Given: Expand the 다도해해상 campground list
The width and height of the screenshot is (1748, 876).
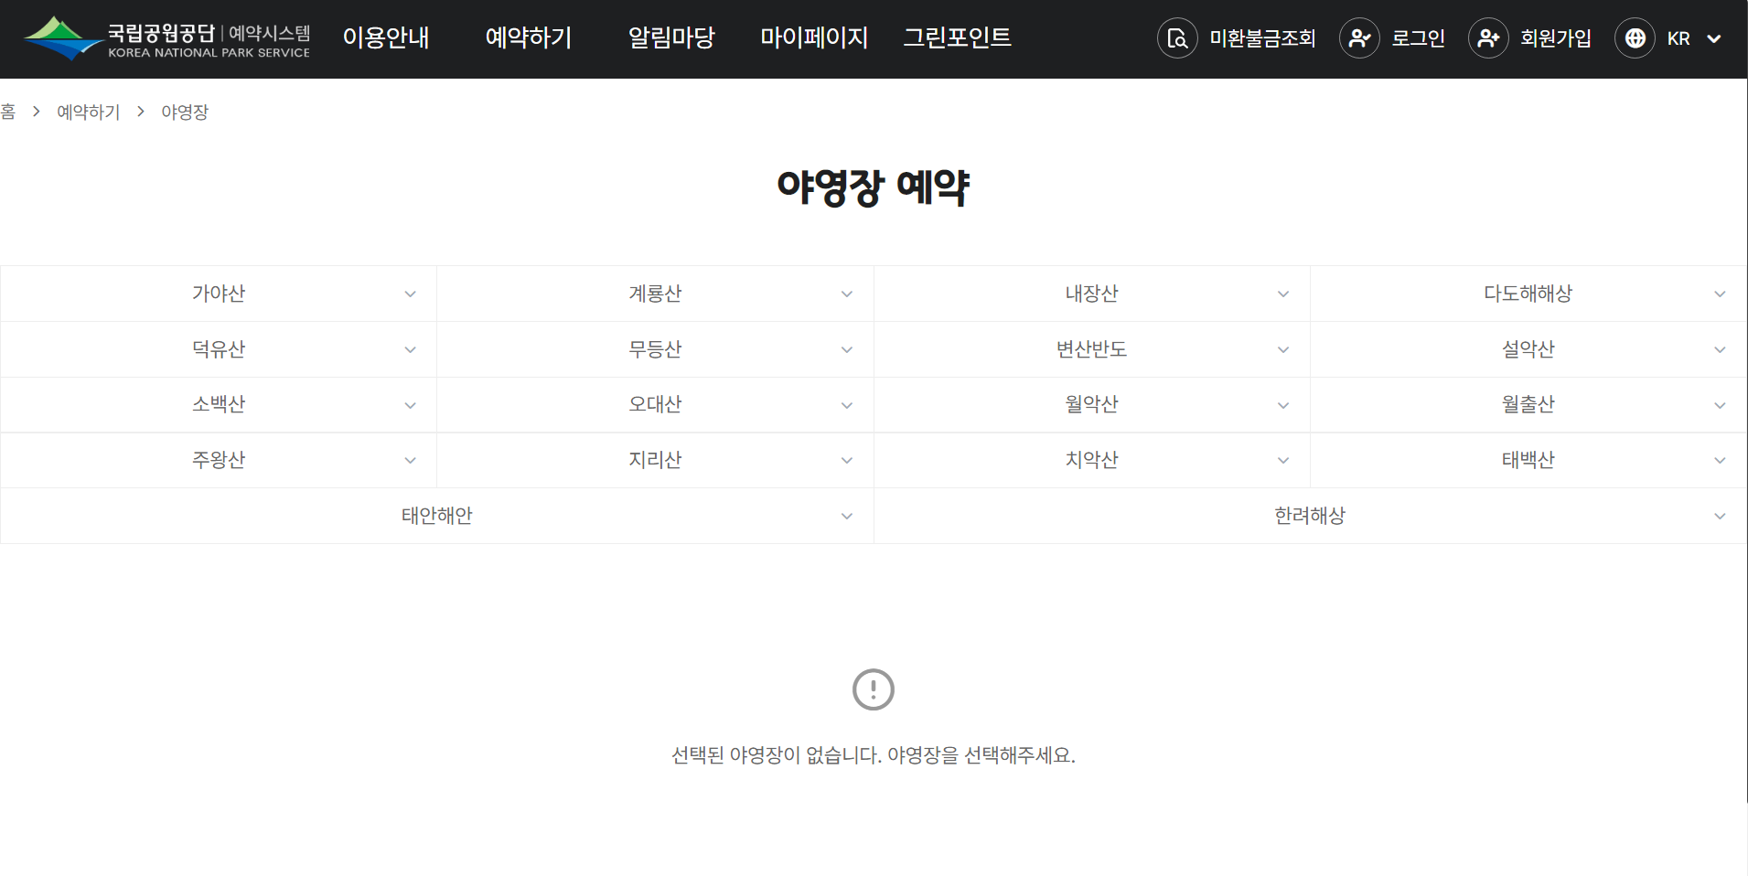Looking at the screenshot, I should [x=1528, y=294].
